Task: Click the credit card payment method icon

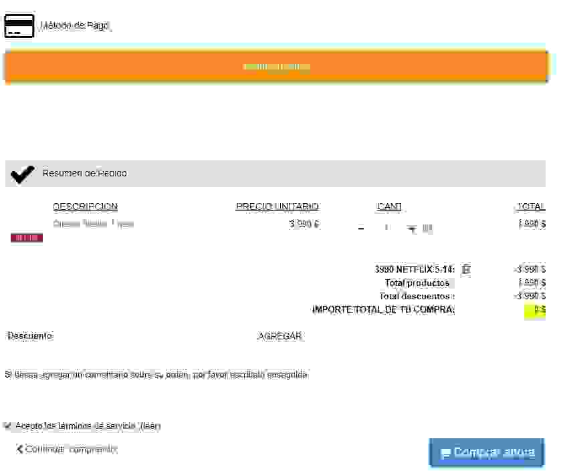Action: click(19, 25)
